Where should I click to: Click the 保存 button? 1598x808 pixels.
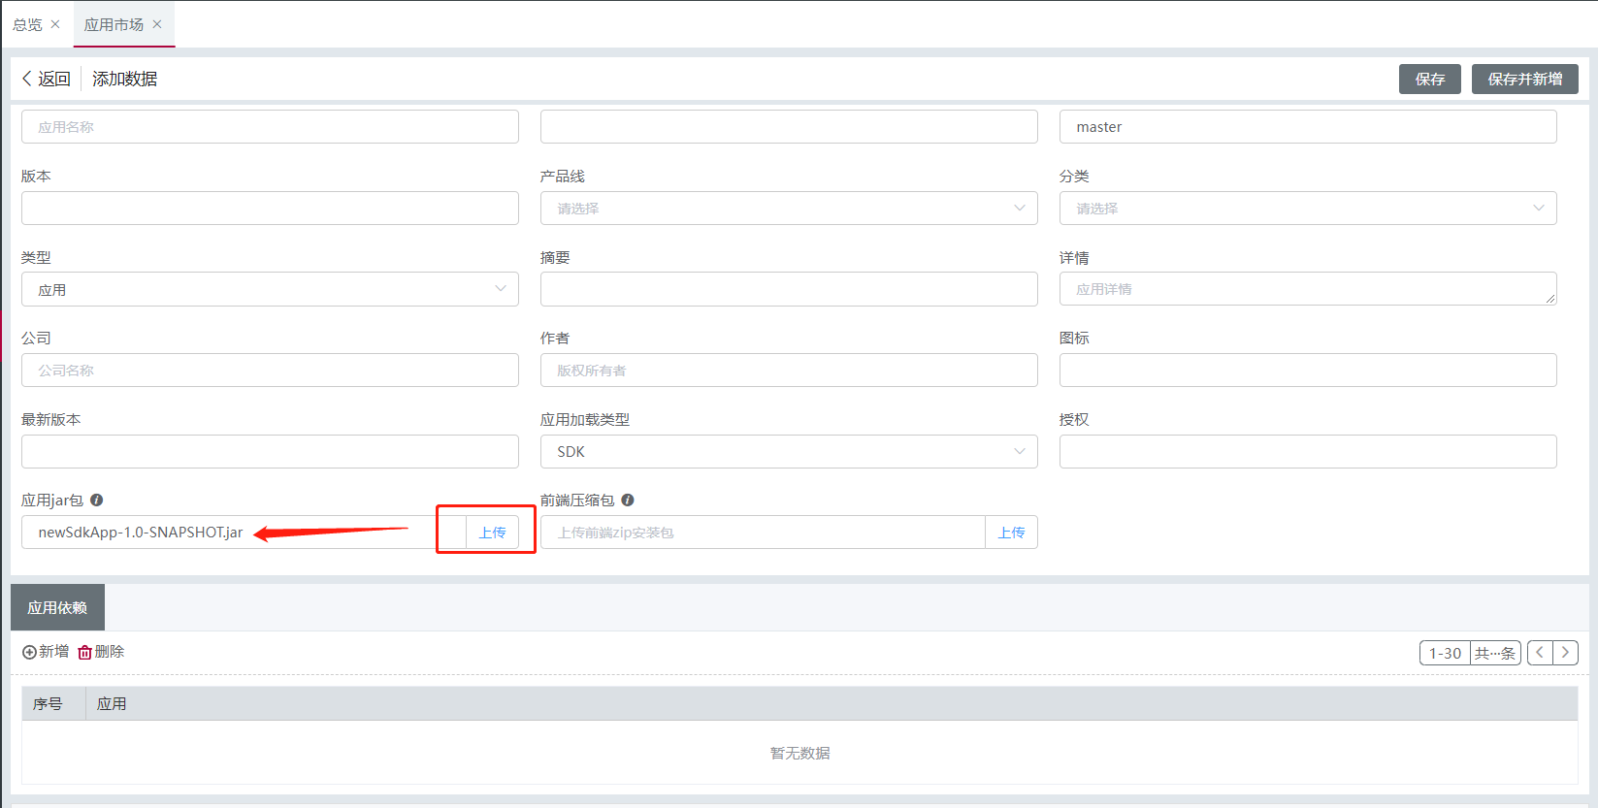(1429, 79)
